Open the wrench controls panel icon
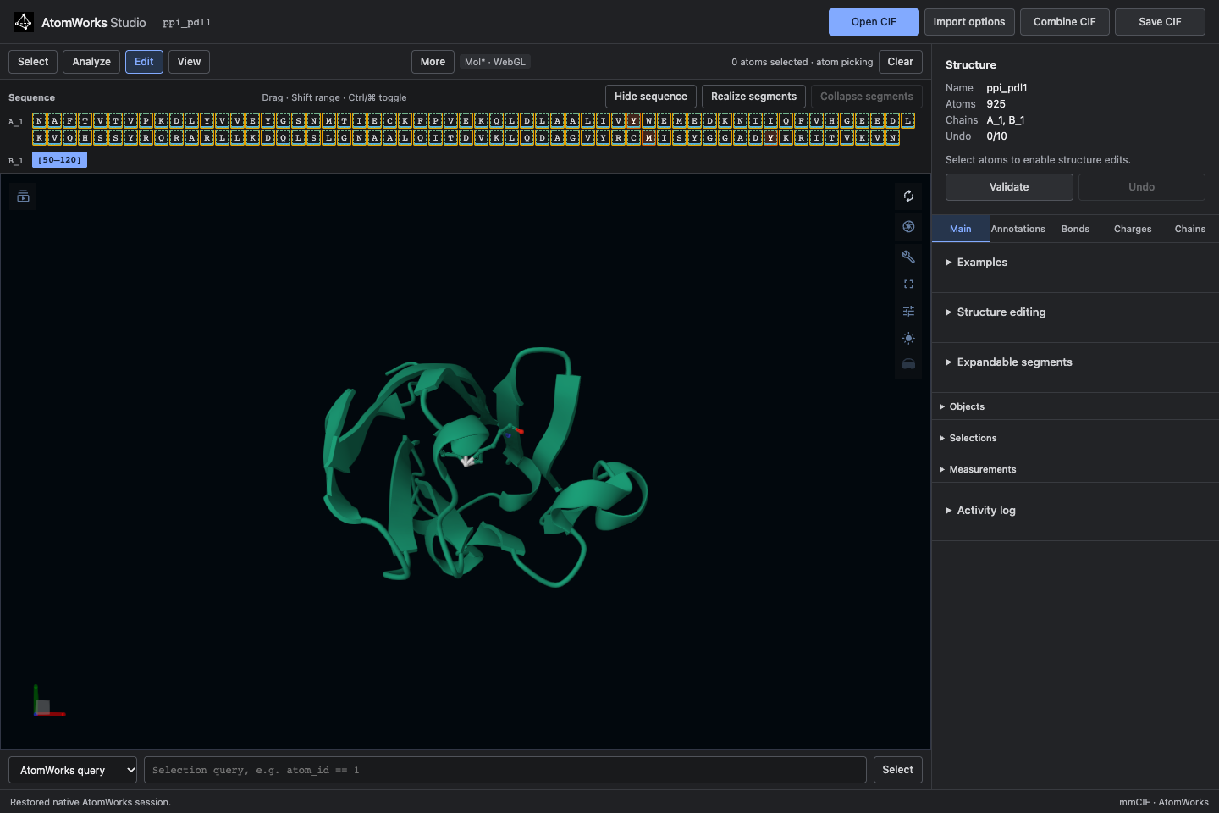This screenshot has width=1219, height=813. (x=908, y=257)
